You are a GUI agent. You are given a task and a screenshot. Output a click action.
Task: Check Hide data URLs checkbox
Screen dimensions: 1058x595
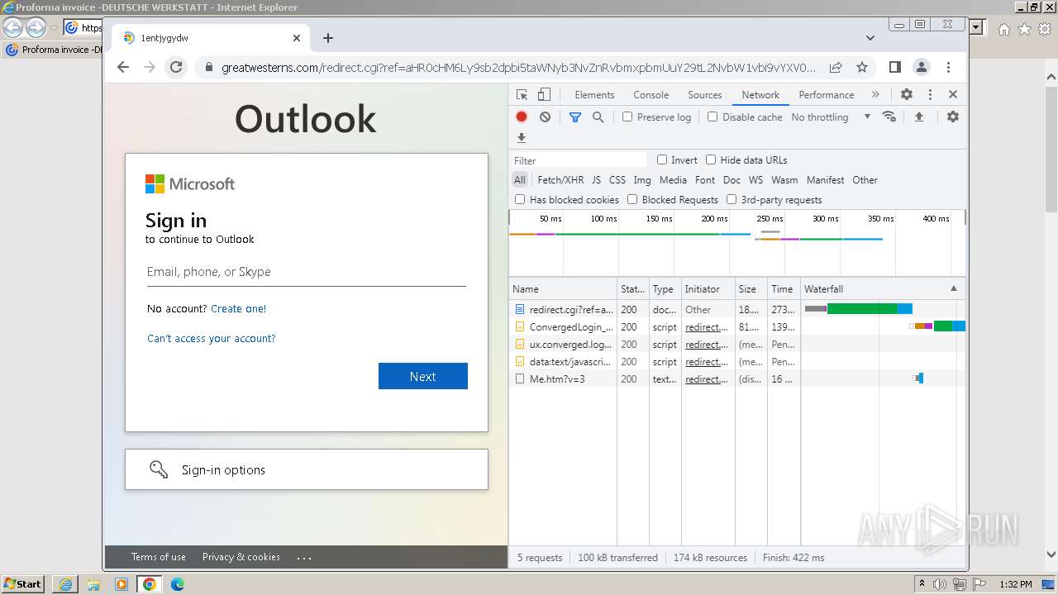coord(711,159)
